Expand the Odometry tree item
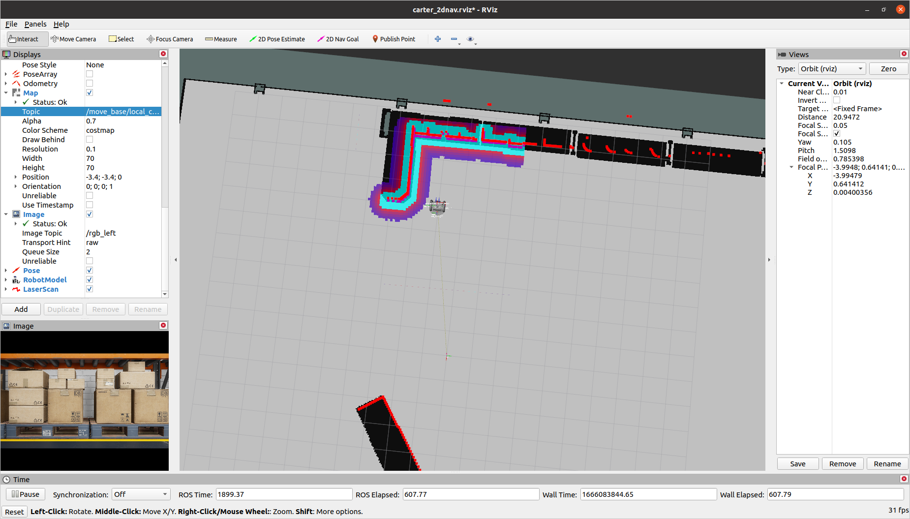This screenshot has width=910, height=519. 6,84
